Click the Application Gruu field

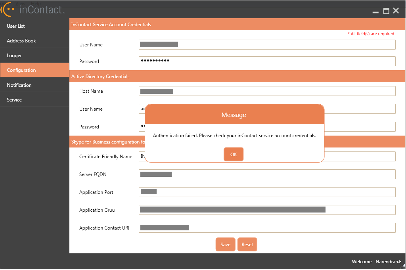[x=267, y=210]
